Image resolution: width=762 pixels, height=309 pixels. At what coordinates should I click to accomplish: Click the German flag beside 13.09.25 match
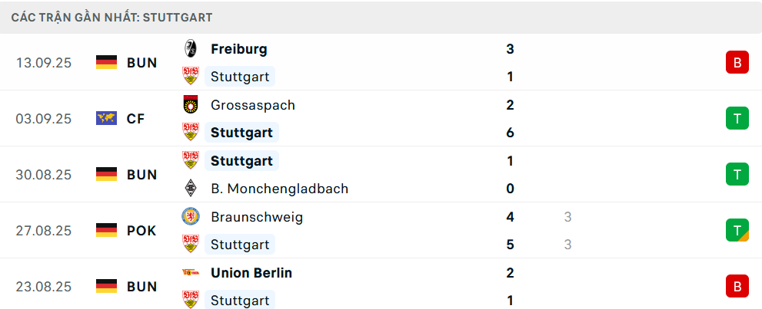[106, 63]
